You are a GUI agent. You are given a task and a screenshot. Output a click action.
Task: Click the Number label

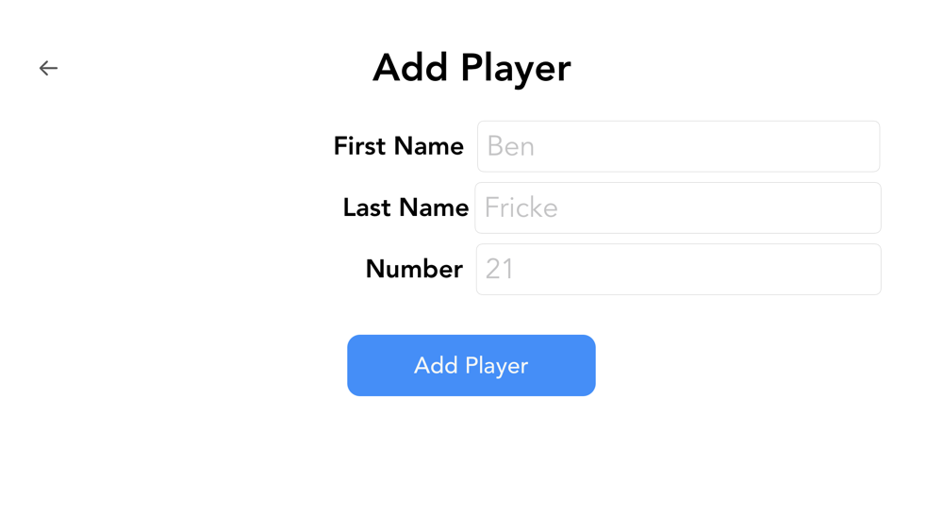pos(414,269)
